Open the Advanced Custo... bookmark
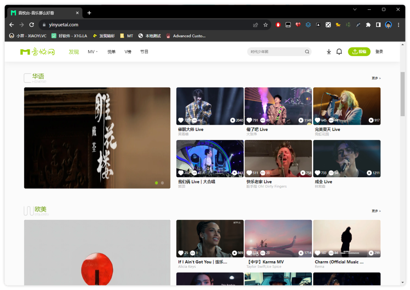The height and width of the screenshot is (290, 410). (186, 36)
